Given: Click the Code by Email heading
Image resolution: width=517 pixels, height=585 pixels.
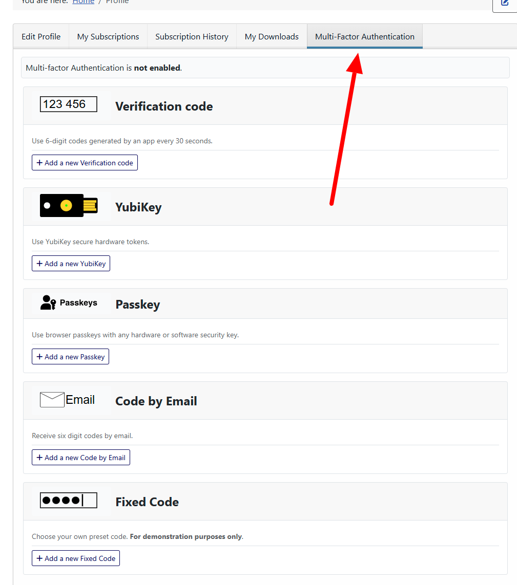Looking at the screenshot, I should point(156,401).
